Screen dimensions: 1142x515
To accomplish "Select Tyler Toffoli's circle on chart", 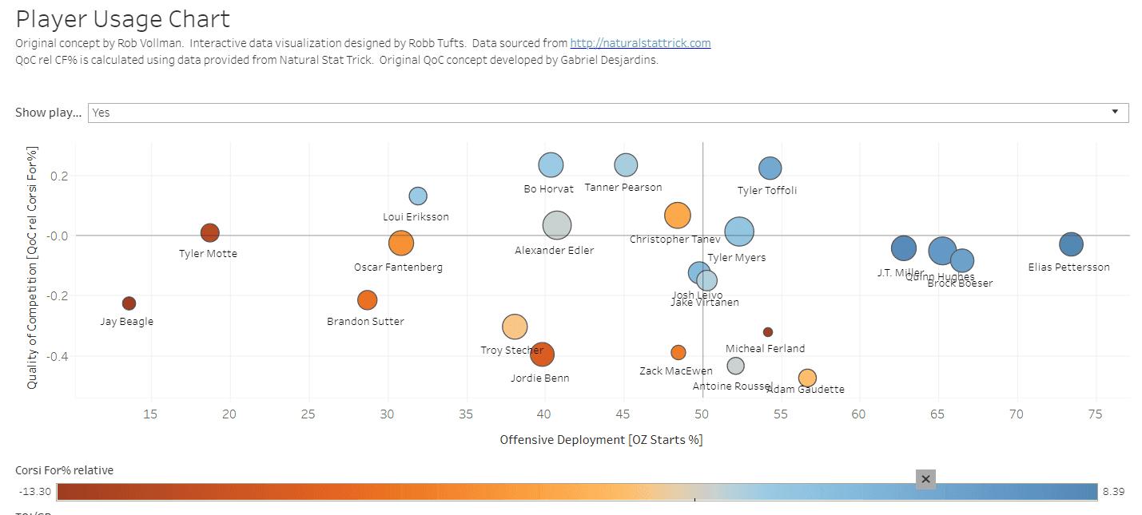I will (x=770, y=168).
